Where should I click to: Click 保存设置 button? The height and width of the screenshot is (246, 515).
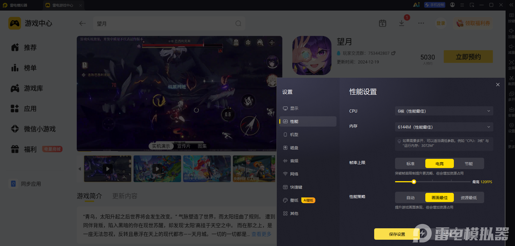397,234
